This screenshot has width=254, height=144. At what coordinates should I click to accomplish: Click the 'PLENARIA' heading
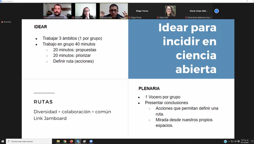tap(149, 89)
